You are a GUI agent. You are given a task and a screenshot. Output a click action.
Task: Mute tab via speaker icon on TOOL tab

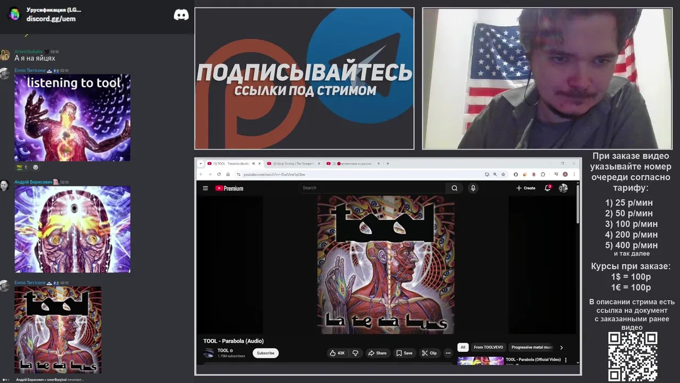(x=253, y=164)
